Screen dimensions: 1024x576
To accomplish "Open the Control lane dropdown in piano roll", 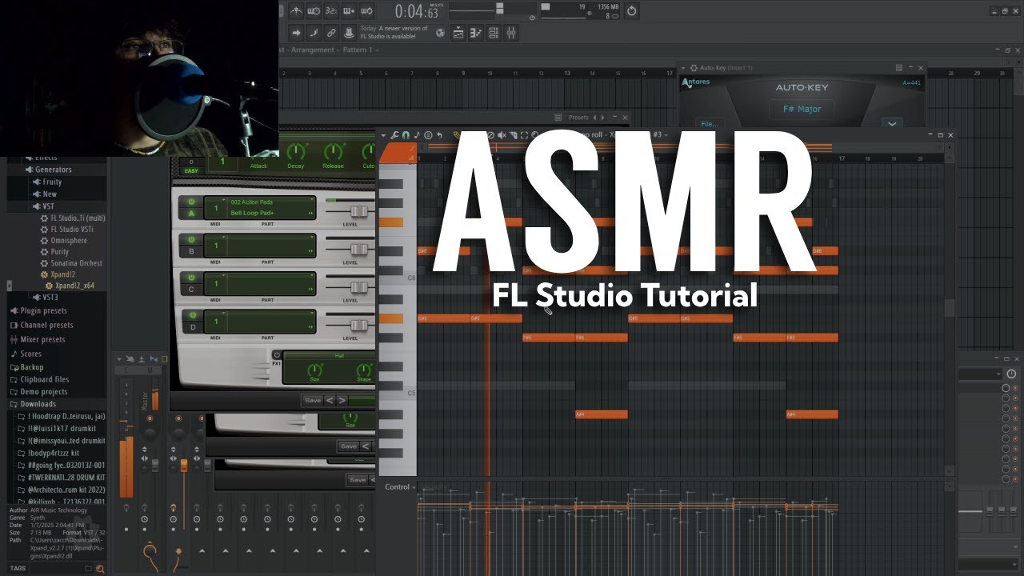I will coord(400,486).
